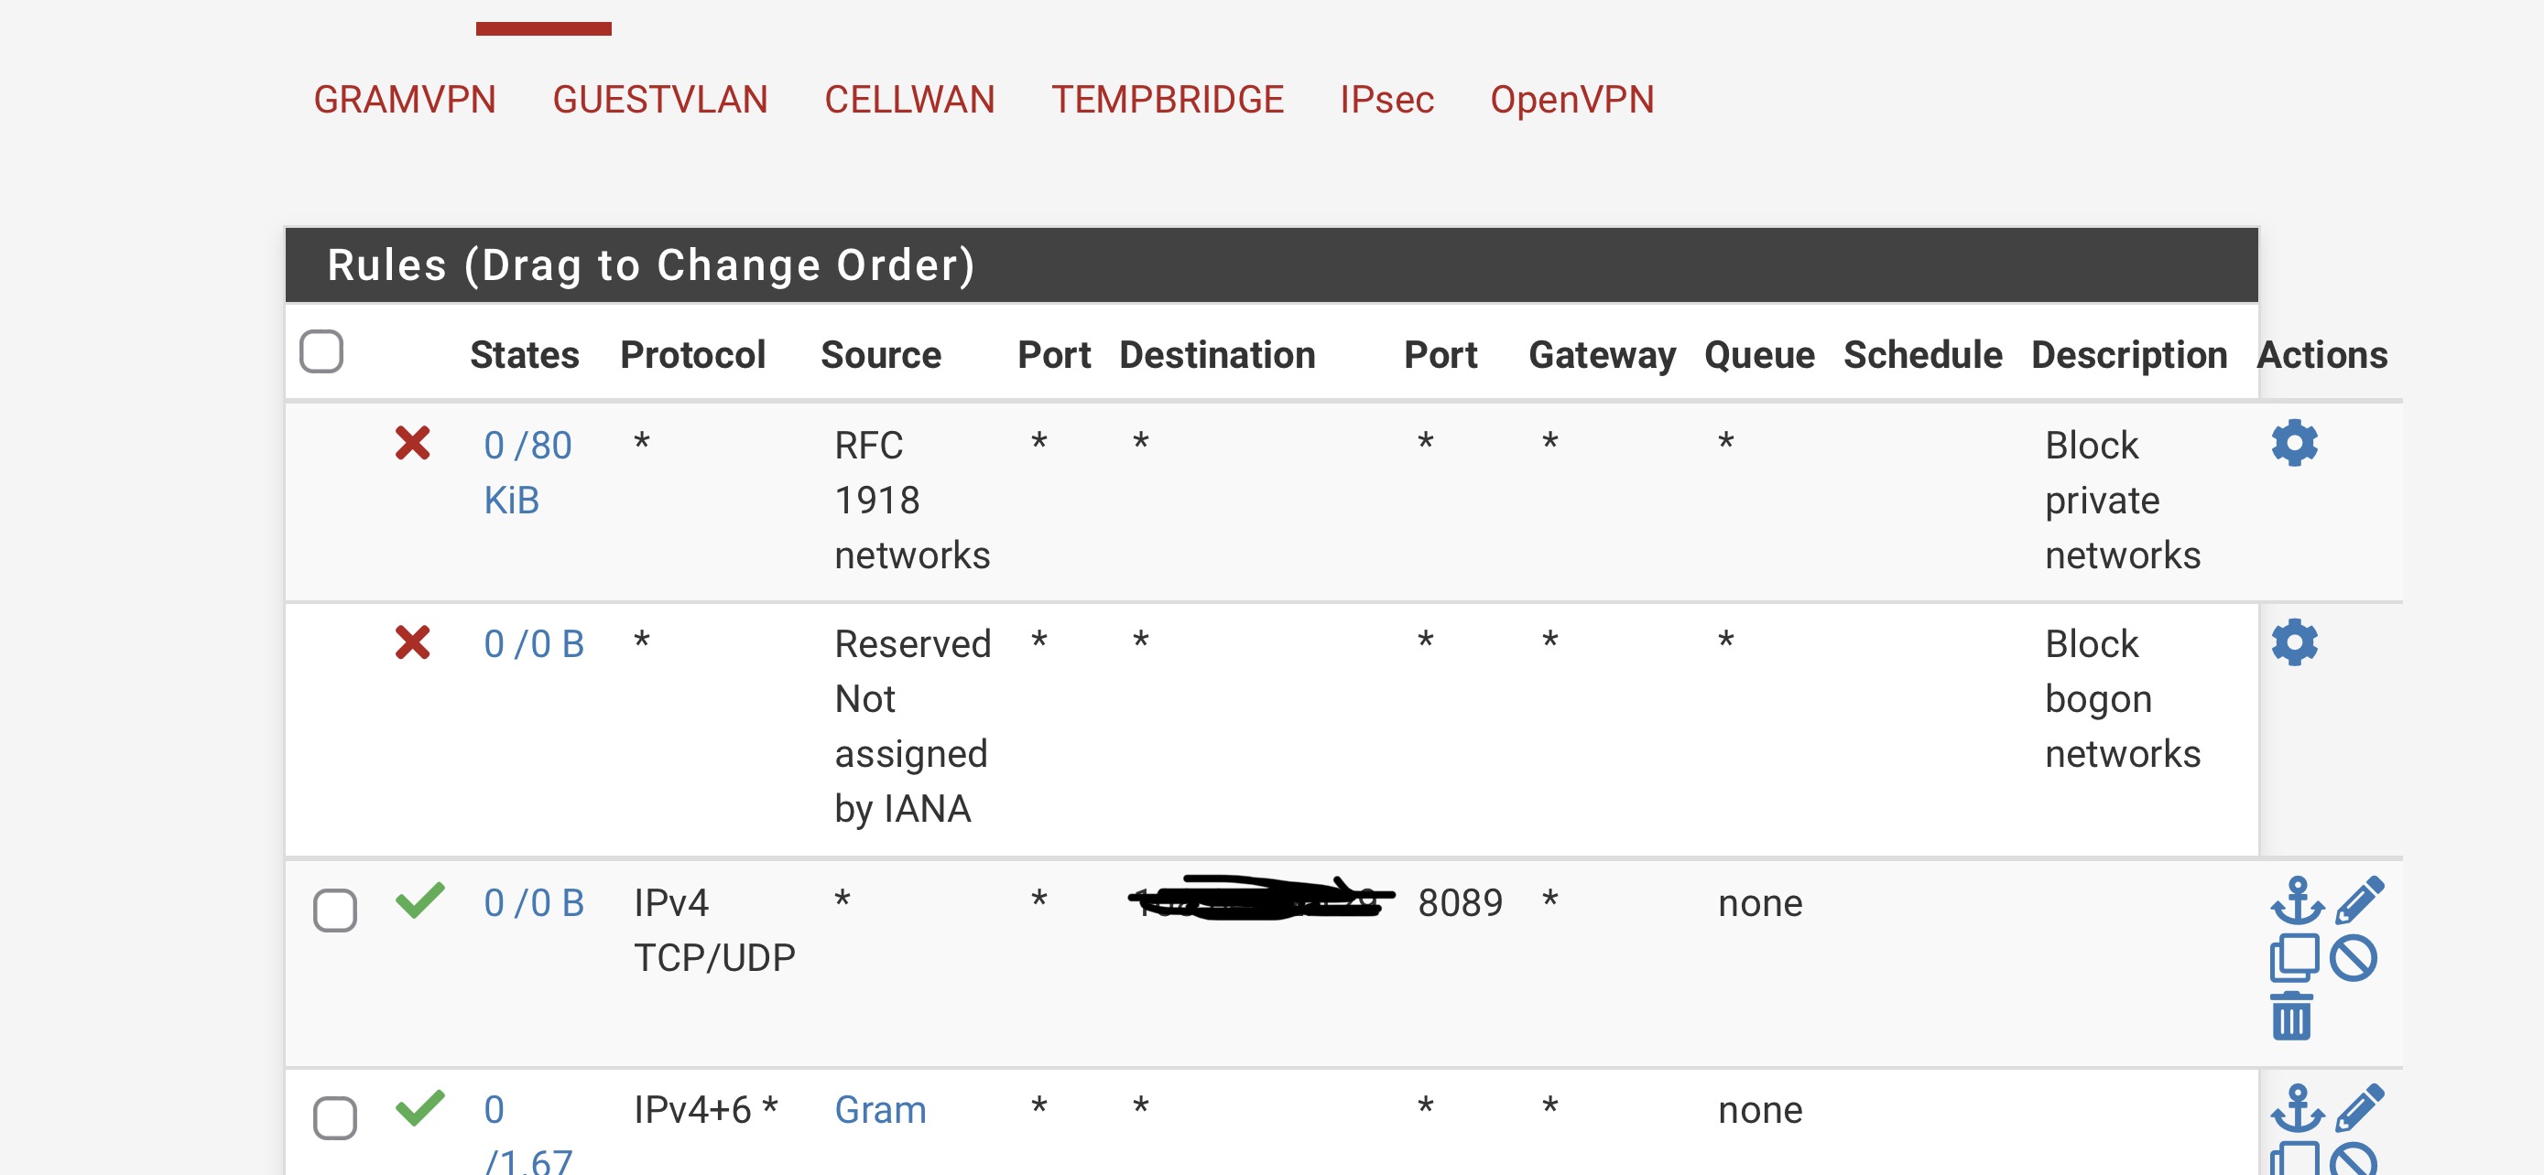Open settings gear for Block private networks
This screenshot has width=2544, height=1175.
click(2293, 444)
